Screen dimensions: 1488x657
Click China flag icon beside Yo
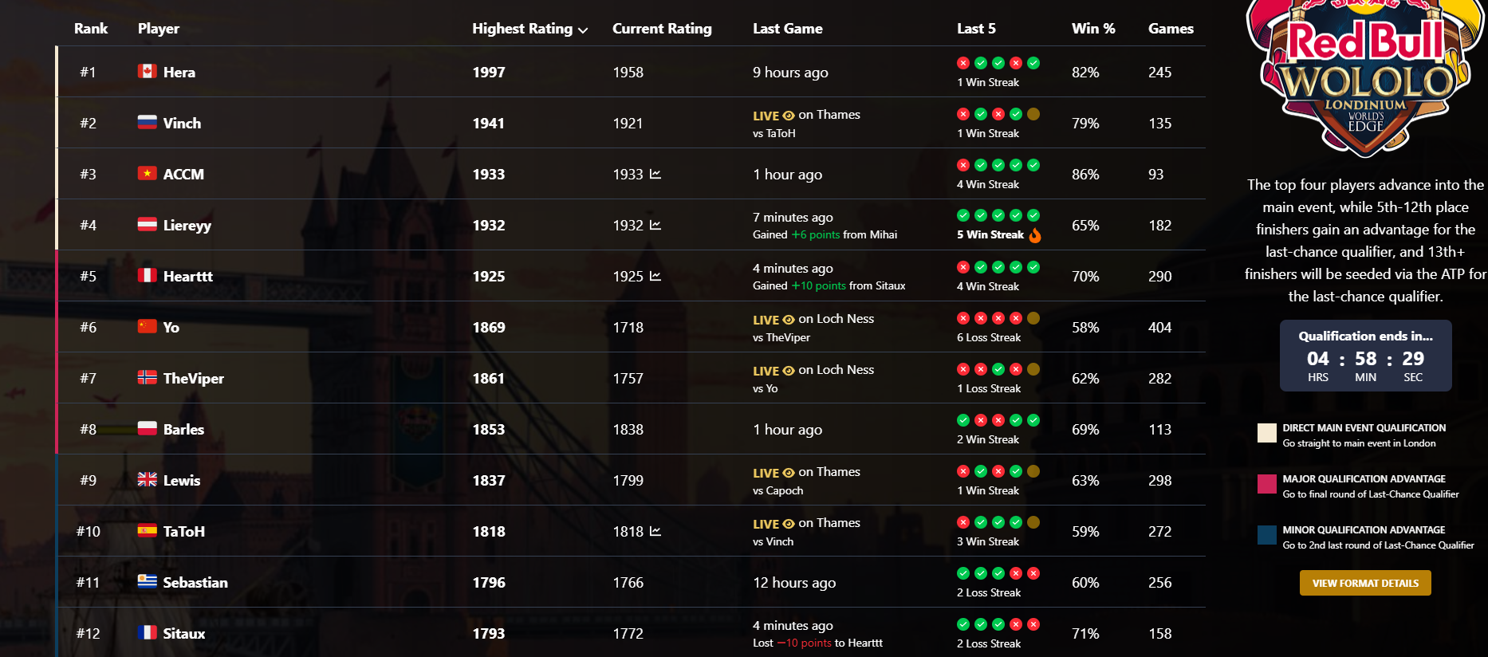[x=147, y=326]
